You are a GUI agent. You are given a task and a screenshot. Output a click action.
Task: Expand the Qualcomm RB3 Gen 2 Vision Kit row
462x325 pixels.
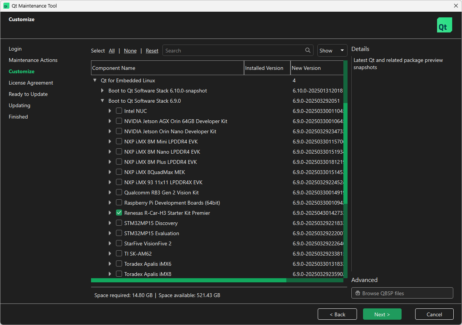pos(110,193)
